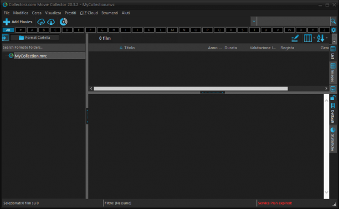Sort by the Anno column header

pos(214,48)
